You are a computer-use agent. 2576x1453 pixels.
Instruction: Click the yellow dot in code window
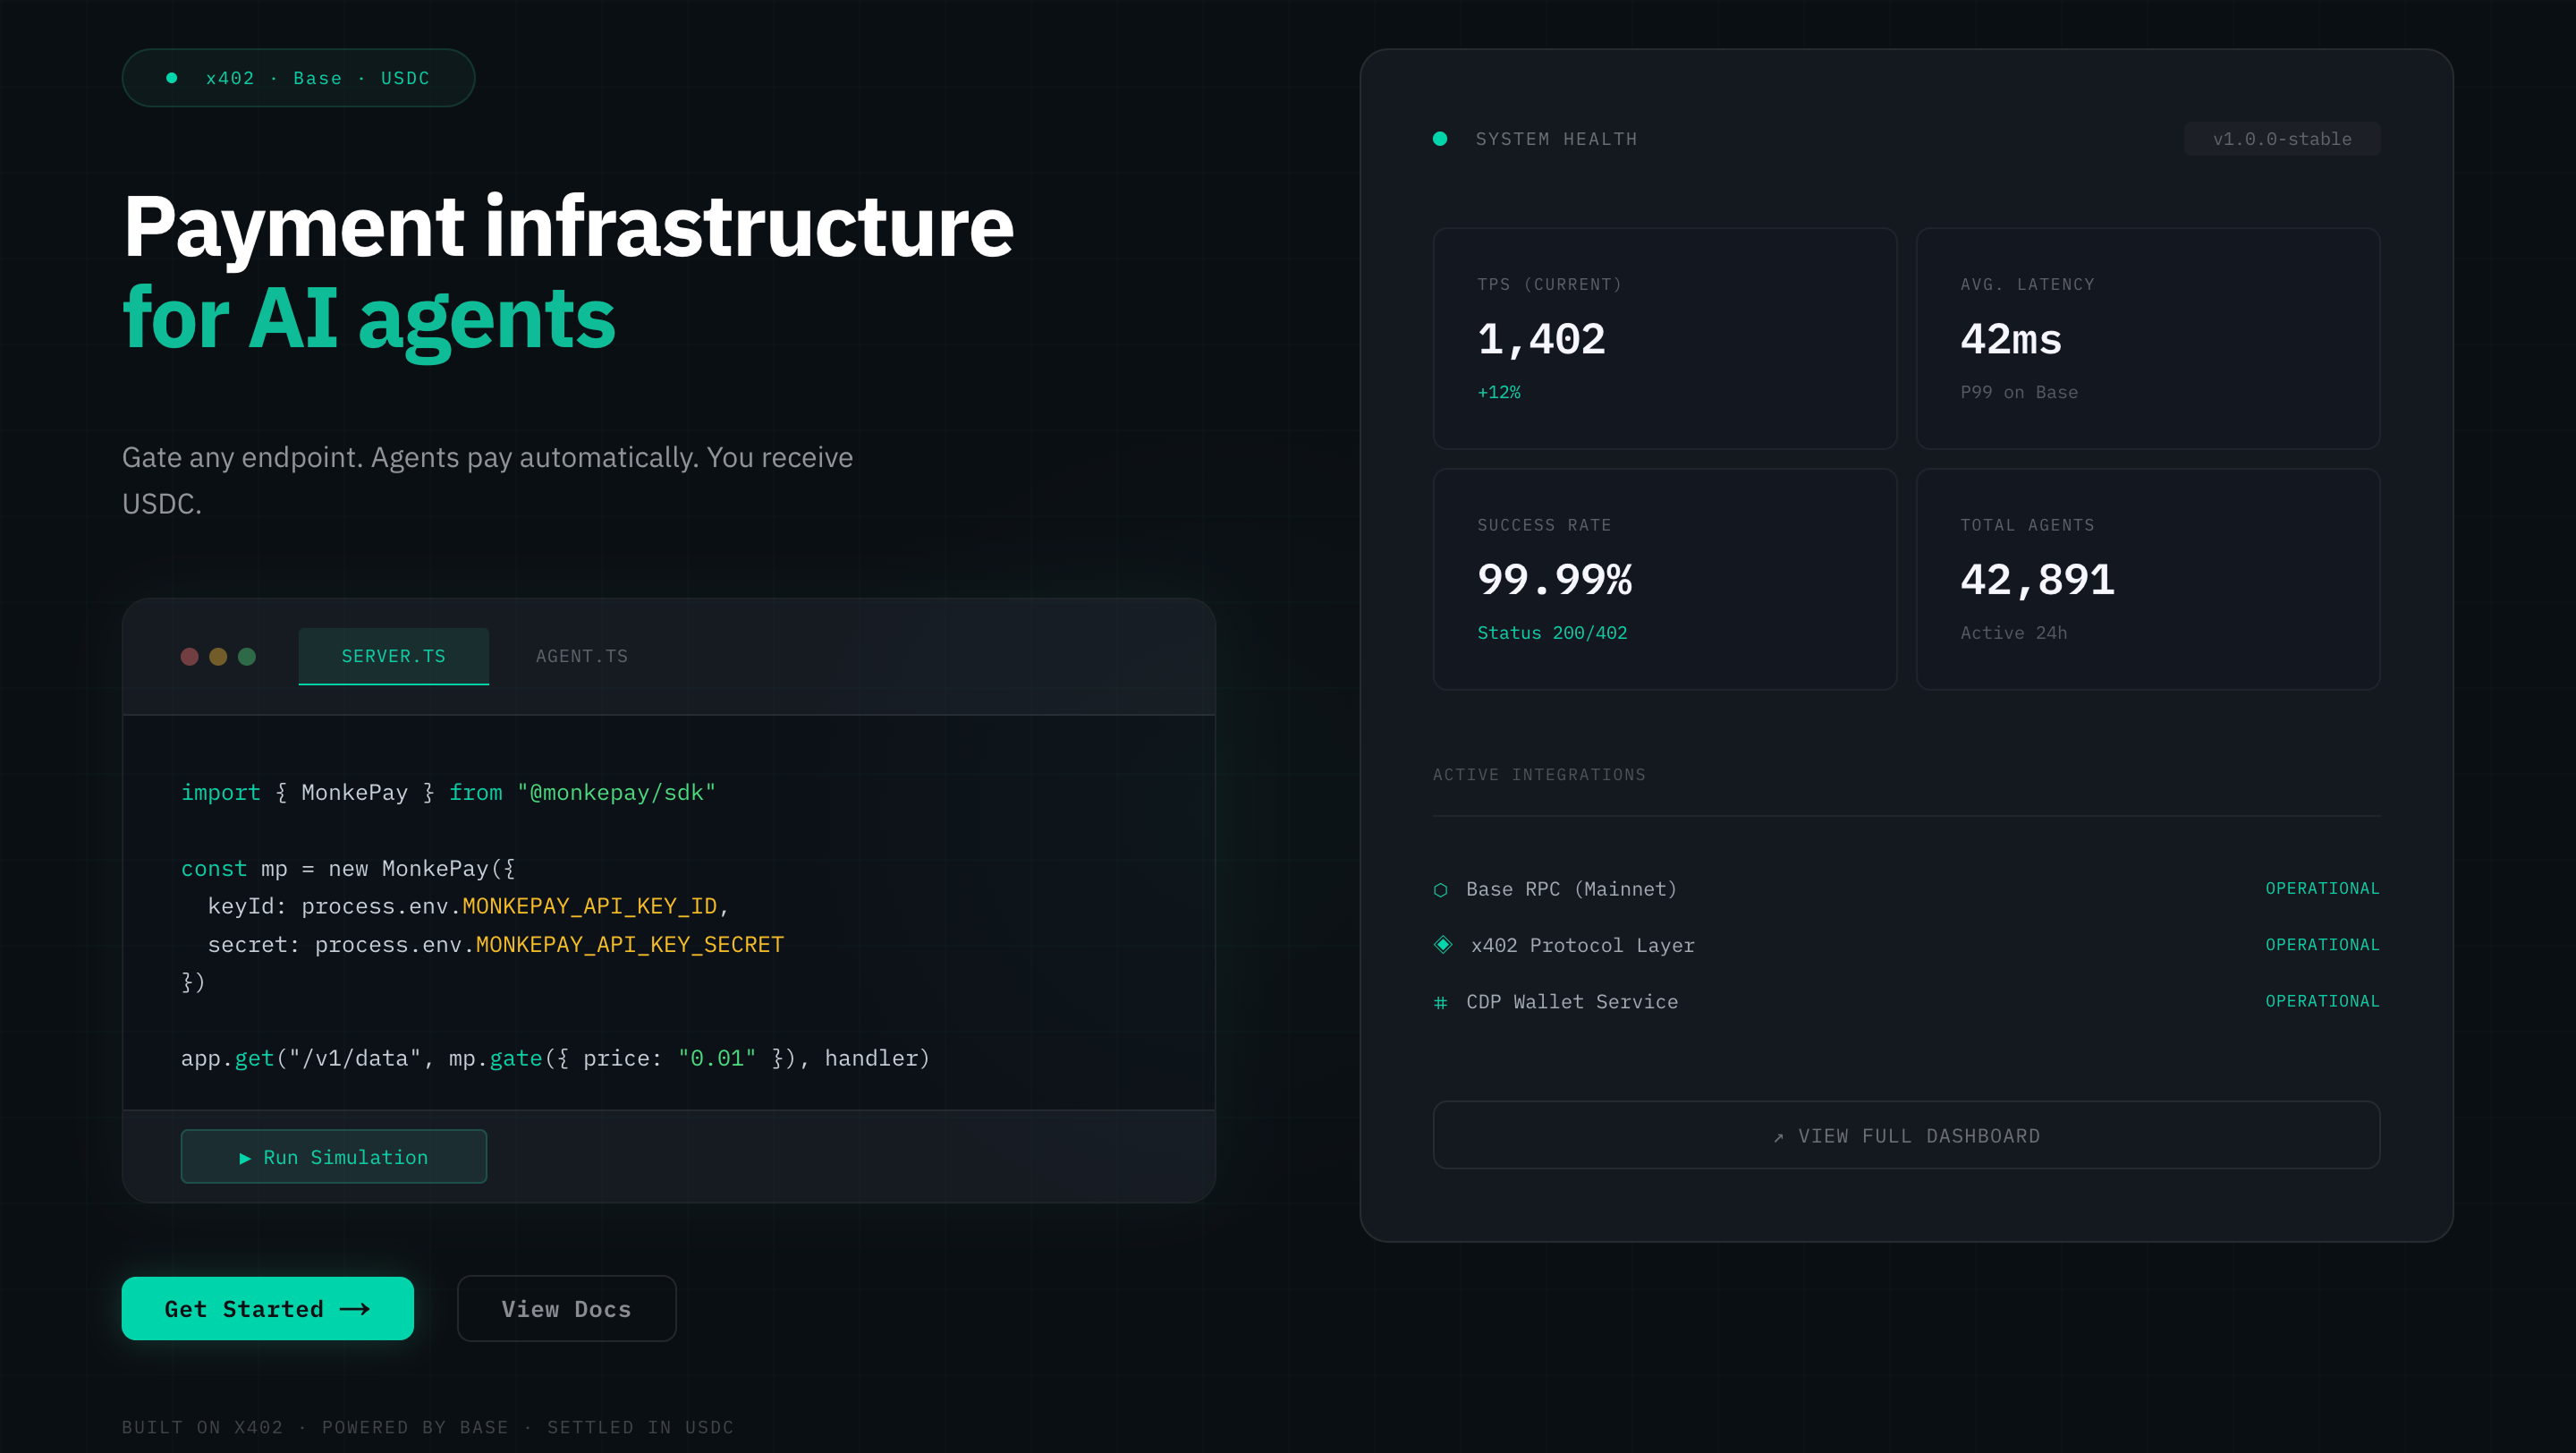click(218, 656)
